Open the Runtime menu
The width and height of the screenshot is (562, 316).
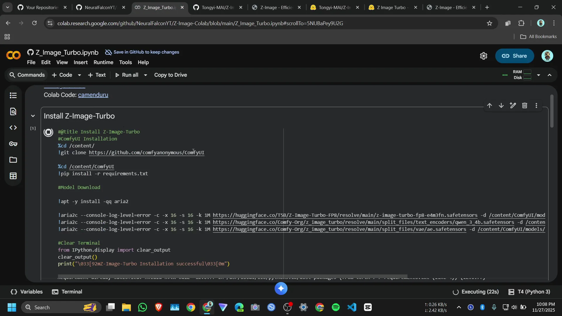point(103,62)
